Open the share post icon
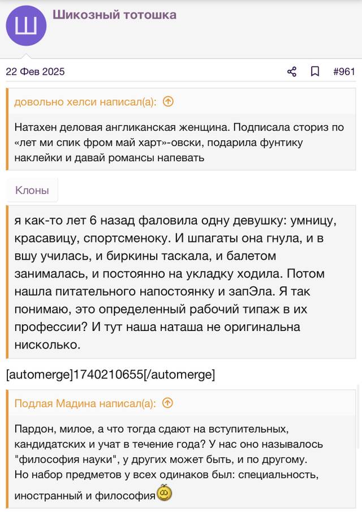The width and height of the screenshot is (362, 512). 292,71
